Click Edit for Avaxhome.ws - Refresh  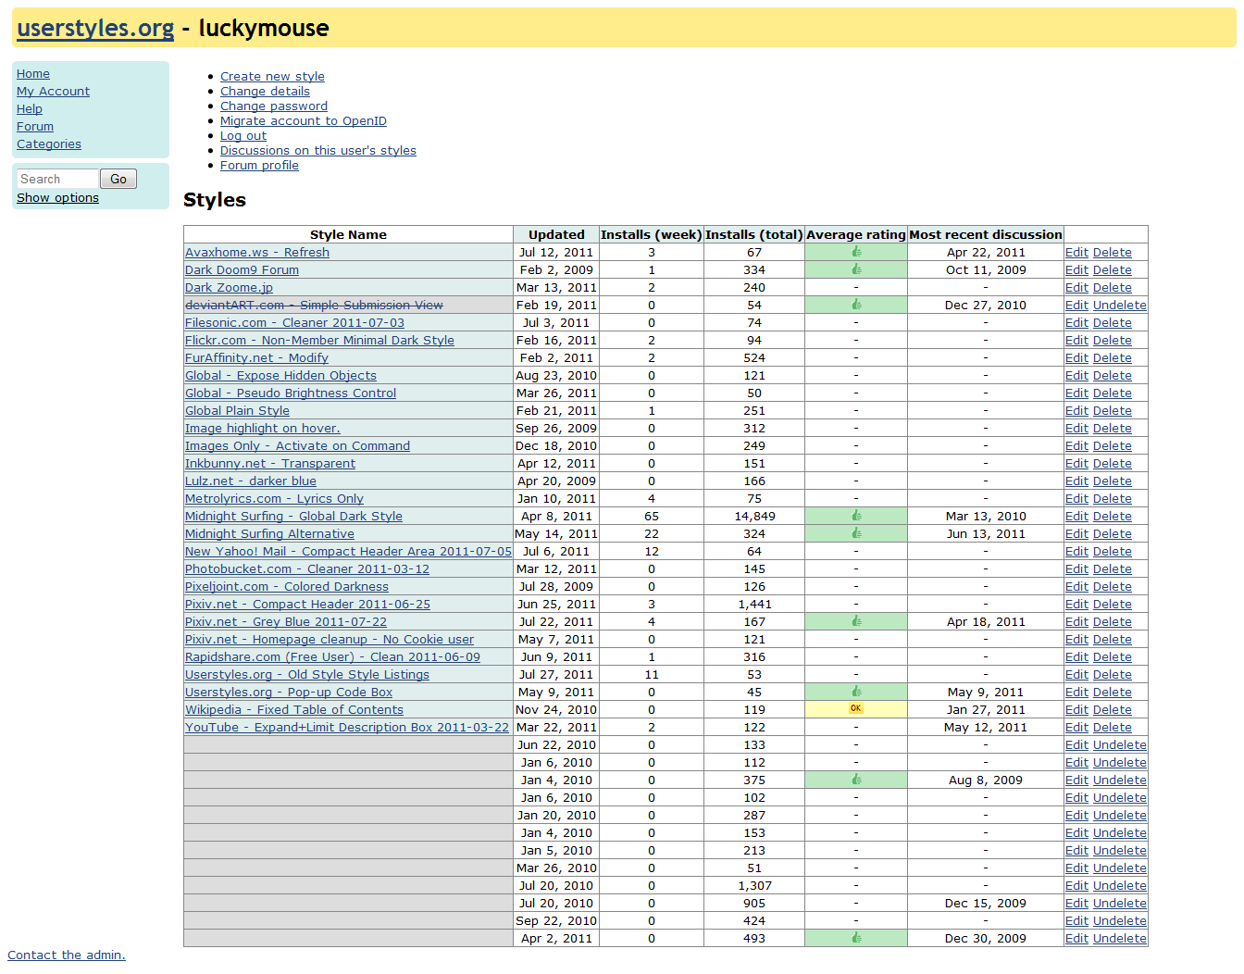pyautogui.click(x=1076, y=252)
